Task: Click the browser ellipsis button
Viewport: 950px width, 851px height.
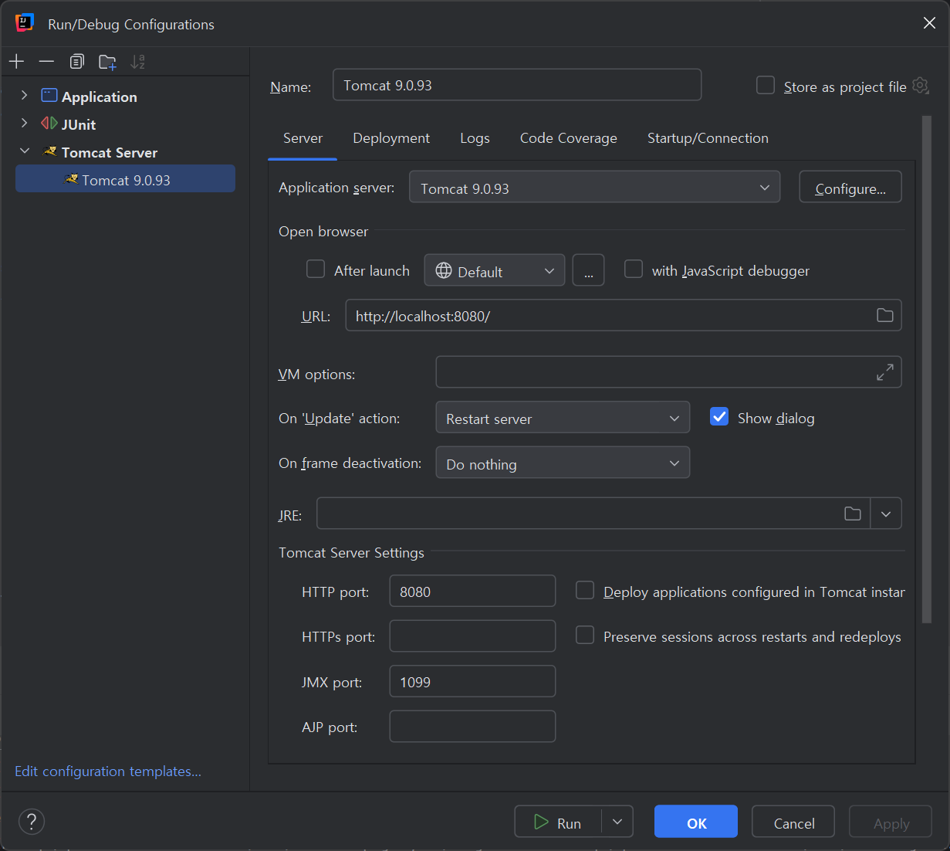Action: [588, 270]
